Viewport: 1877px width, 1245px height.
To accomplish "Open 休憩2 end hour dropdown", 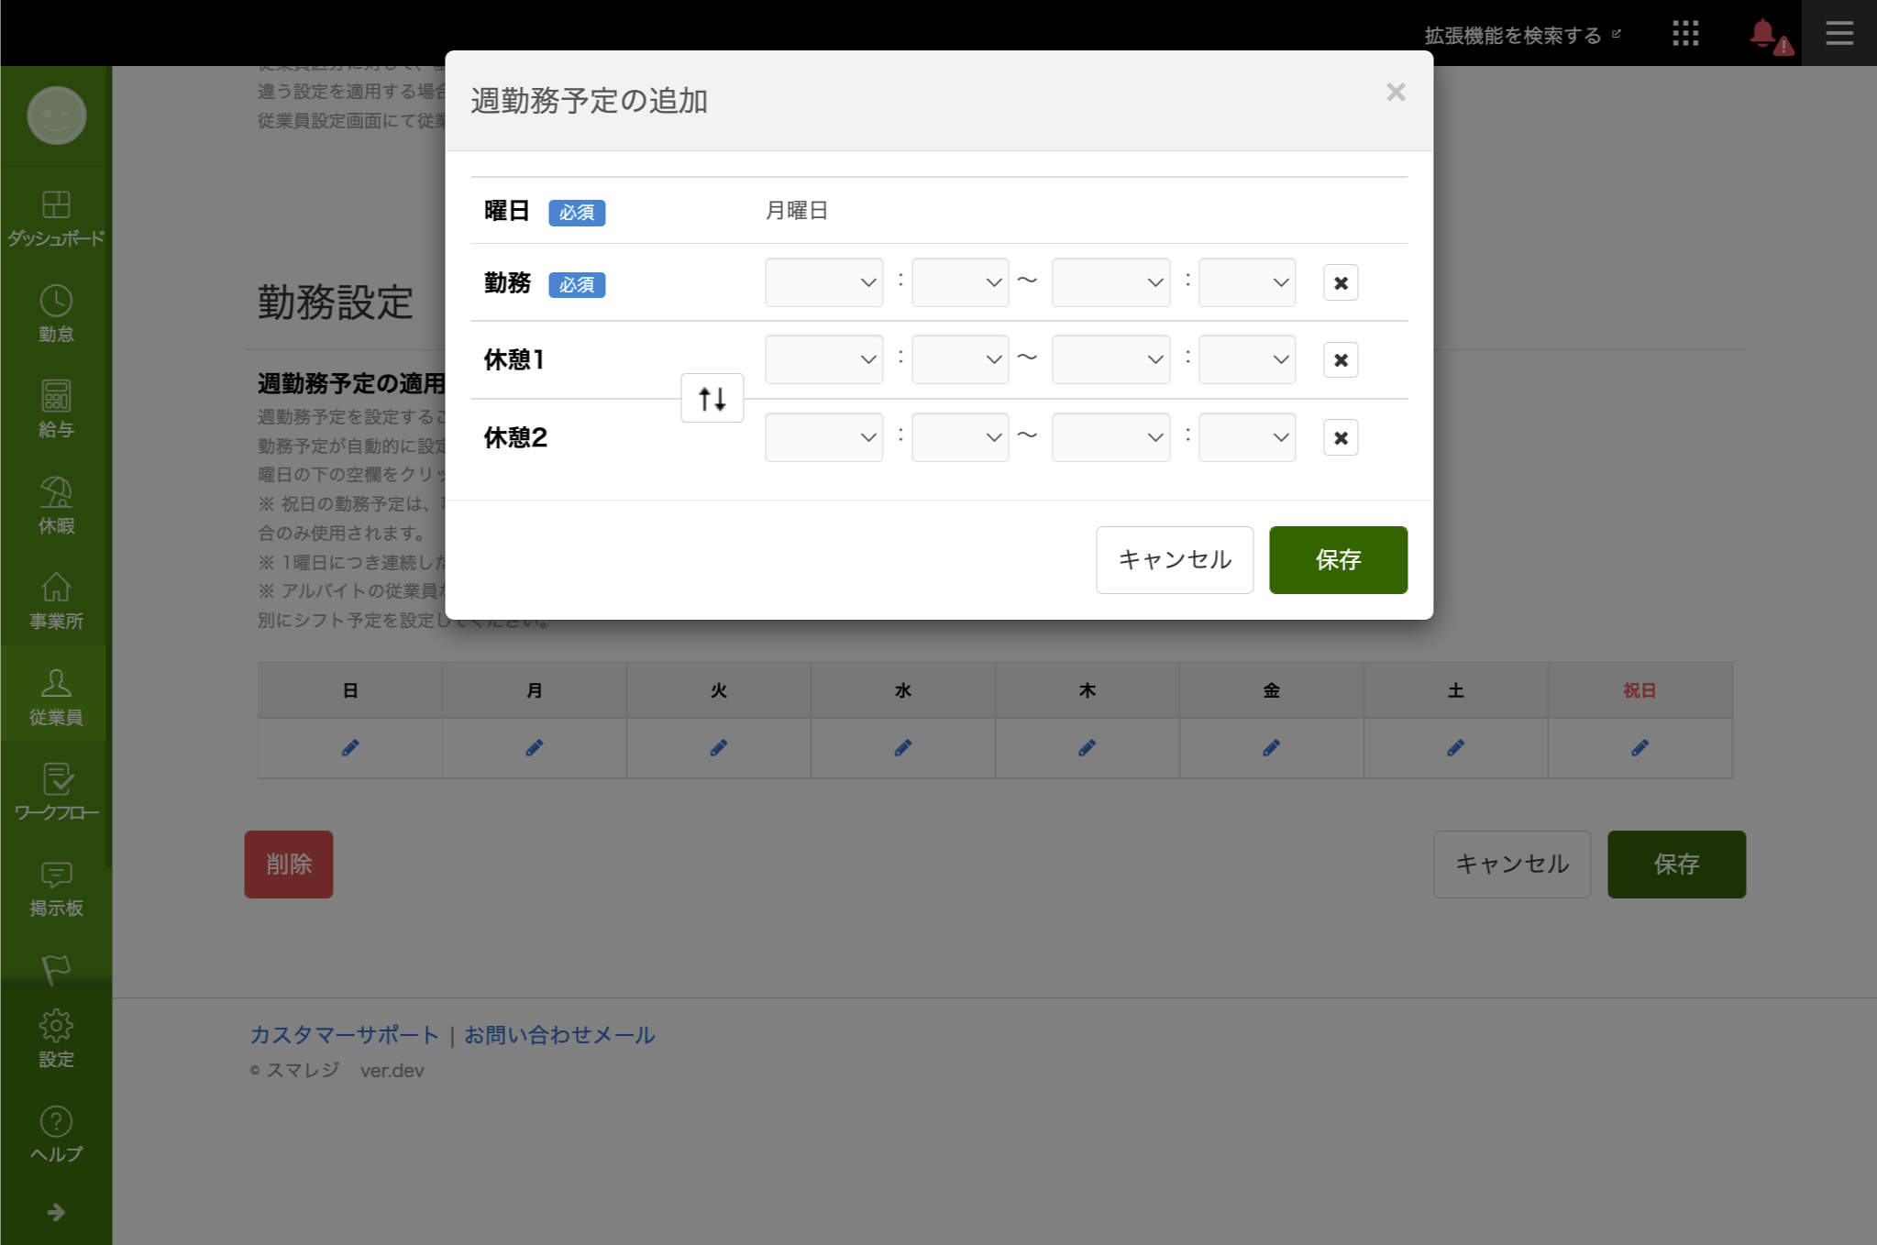I will 1111,437.
